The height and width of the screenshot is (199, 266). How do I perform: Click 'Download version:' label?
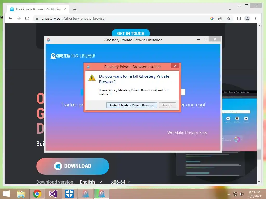point(55,182)
